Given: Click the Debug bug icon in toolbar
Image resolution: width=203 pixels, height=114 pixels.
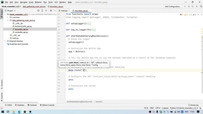Looking at the screenshot, I should point(189,6).
